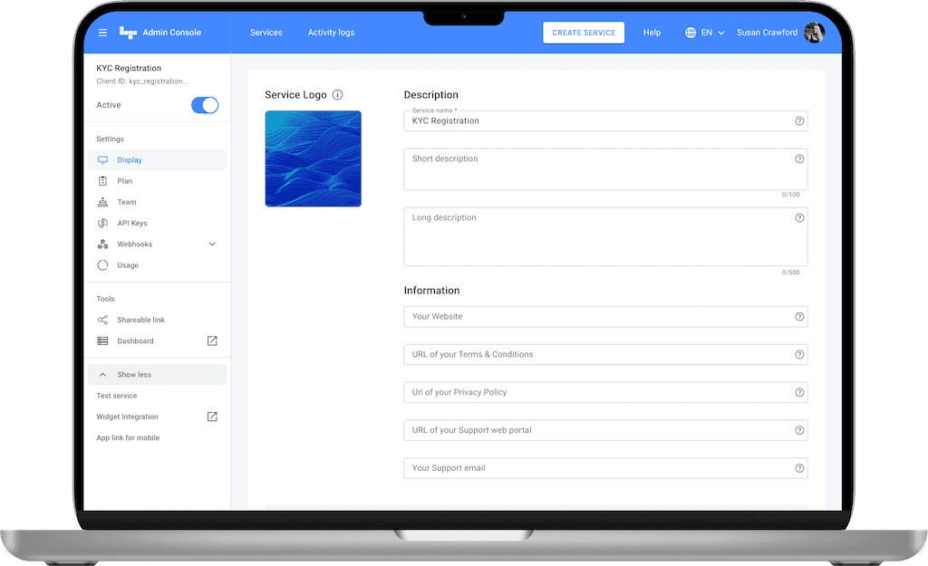Click the Admin Console logo
This screenshot has width=928, height=566.
tap(128, 33)
